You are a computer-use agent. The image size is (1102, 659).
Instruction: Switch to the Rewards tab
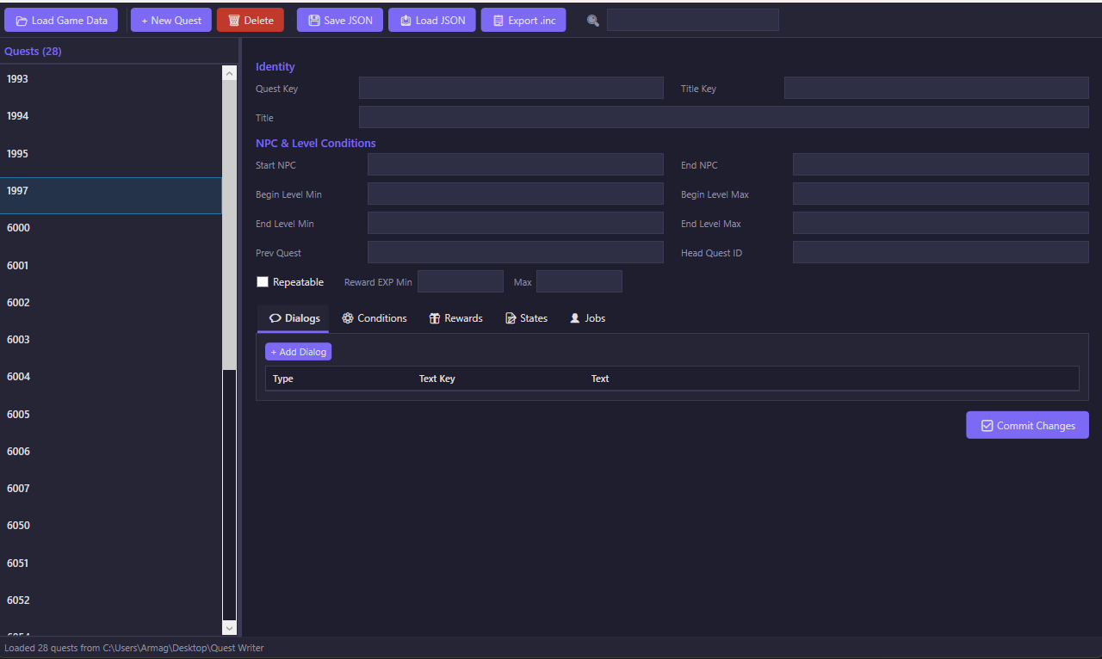click(455, 318)
